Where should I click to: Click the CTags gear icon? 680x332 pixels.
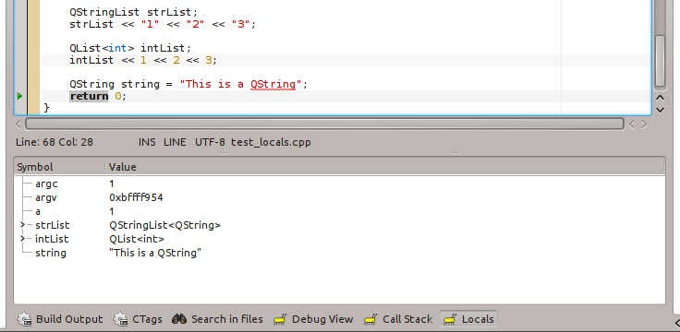120,319
